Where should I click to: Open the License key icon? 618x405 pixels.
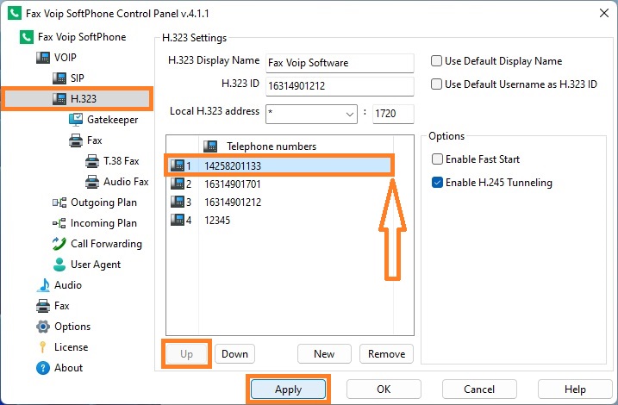pyautogui.click(x=42, y=347)
